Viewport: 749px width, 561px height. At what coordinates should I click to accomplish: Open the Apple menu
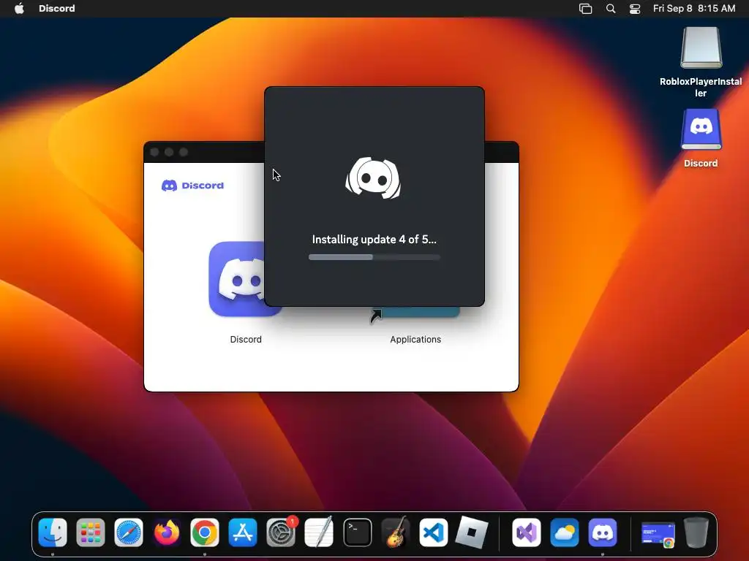tap(19, 9)
